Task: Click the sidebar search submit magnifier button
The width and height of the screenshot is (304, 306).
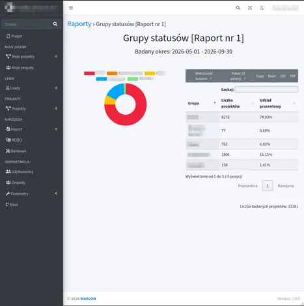Action: click(x=55, y=24)
